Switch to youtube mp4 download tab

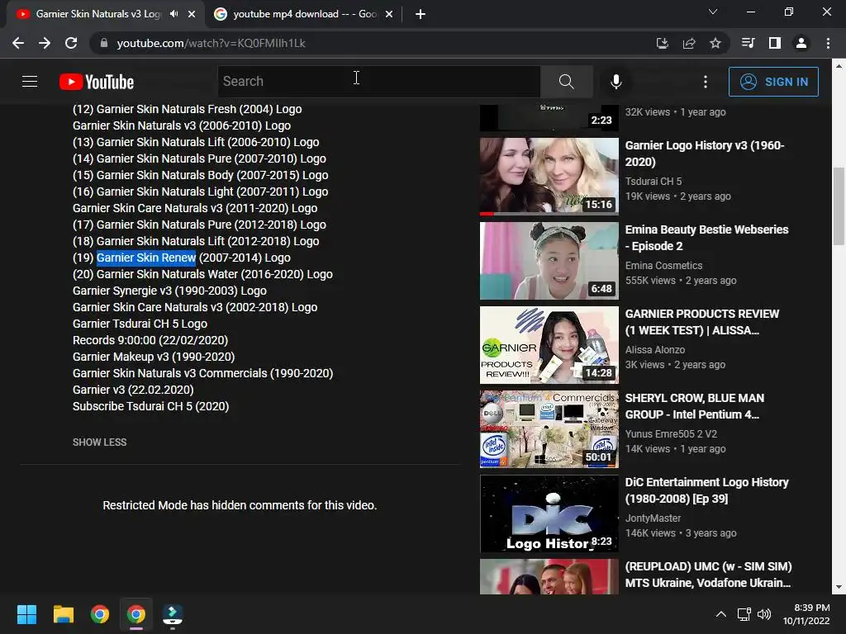pyautogui.click(x=305, y=14)
